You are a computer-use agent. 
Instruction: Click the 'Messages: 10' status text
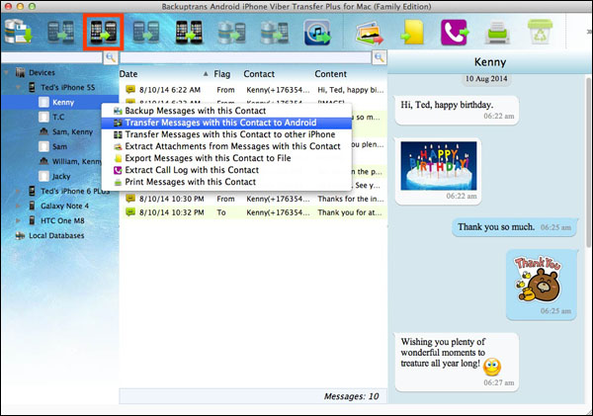pyautogui.click(x=351, y=396)
